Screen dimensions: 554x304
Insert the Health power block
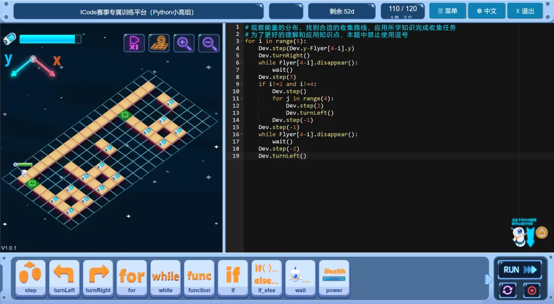pyautogui.click(x=334, y=278)
